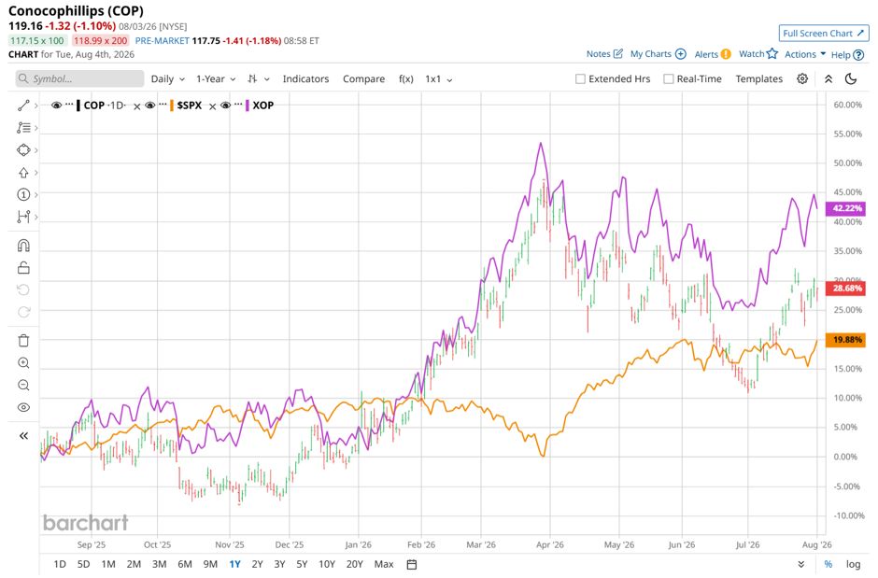This screenshot has height=578, width=878.
Task: Toggle drawings visibility eye in sidebar
Action: point(23,407)
